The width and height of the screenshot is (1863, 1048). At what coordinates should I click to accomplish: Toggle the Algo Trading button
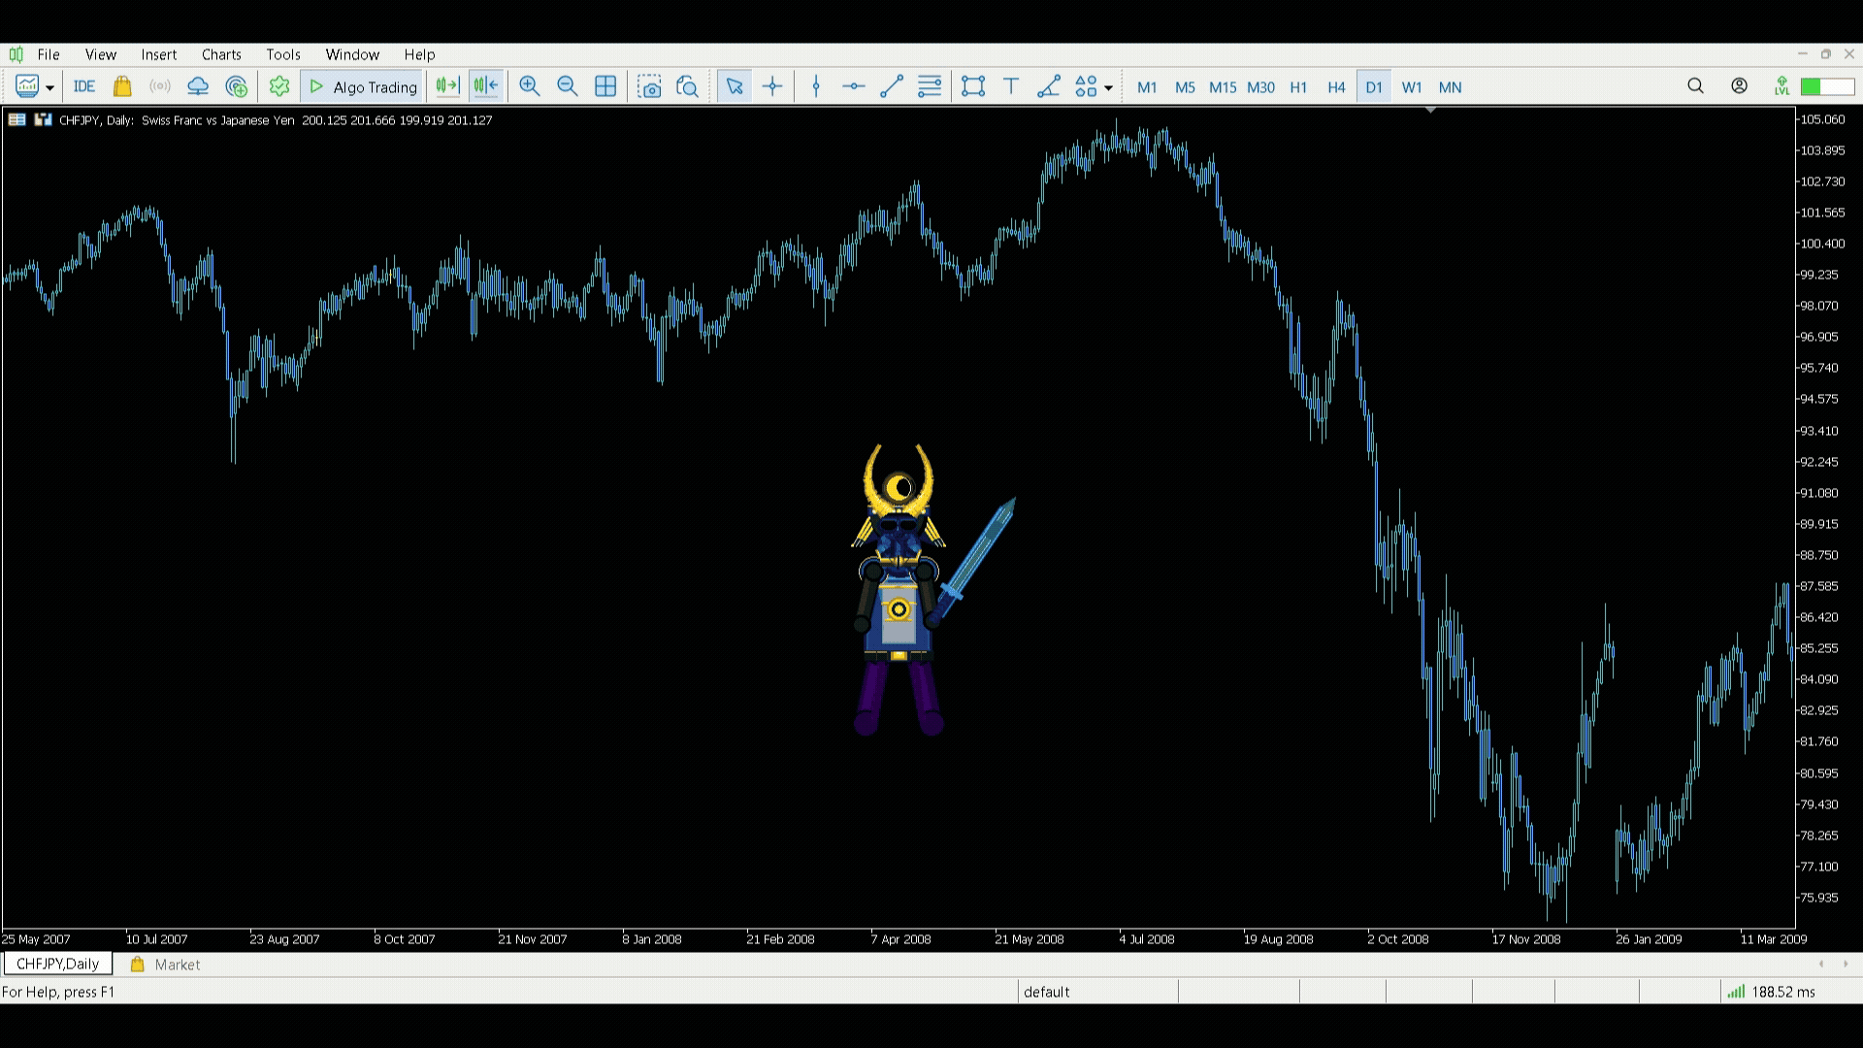click(363, 87)
